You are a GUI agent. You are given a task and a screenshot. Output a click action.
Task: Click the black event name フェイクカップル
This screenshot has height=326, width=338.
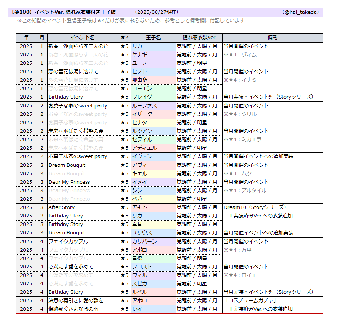[x=68, y=242]
